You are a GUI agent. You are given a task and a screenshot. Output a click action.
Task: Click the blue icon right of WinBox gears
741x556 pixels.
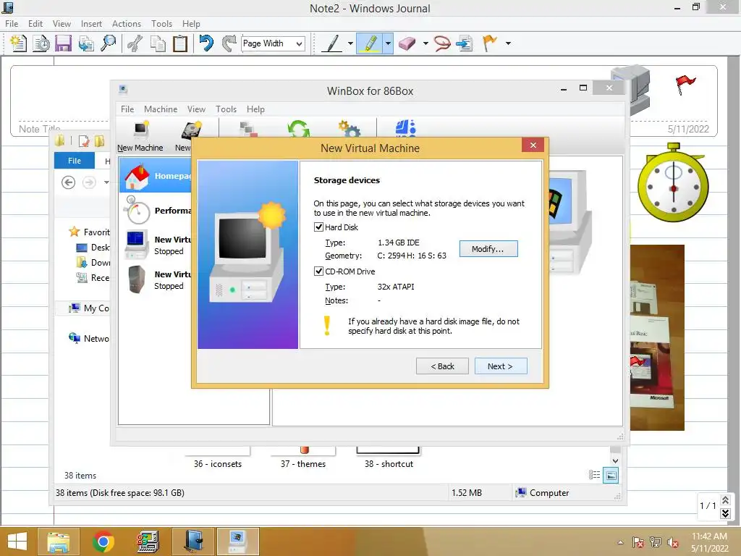pyautogui.click(x=406, y=129)
